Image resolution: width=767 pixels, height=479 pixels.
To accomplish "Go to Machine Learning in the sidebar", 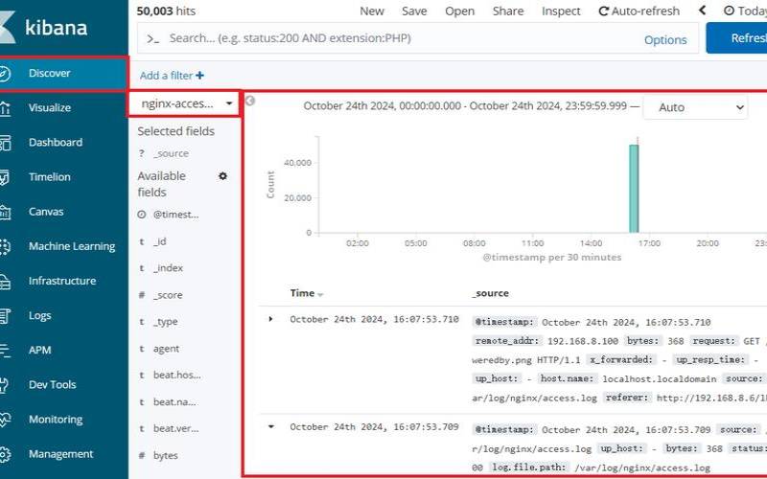I will point(72,246).
